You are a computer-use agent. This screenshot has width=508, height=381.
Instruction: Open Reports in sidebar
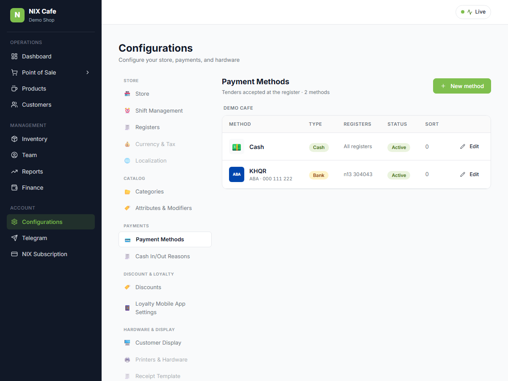pyautogui.click(x=51, y=171)
